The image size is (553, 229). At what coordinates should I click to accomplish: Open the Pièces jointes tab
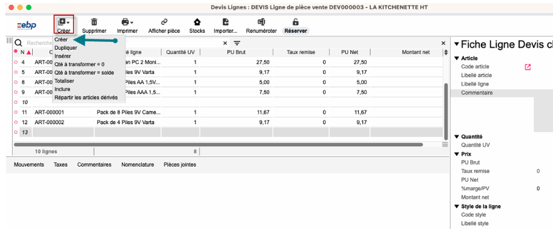coord(180,165)
